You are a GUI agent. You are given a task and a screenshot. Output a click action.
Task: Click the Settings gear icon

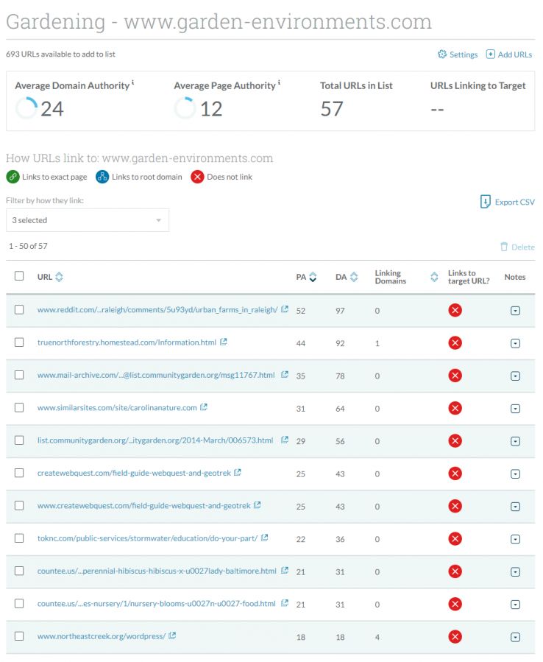[442, 54]
